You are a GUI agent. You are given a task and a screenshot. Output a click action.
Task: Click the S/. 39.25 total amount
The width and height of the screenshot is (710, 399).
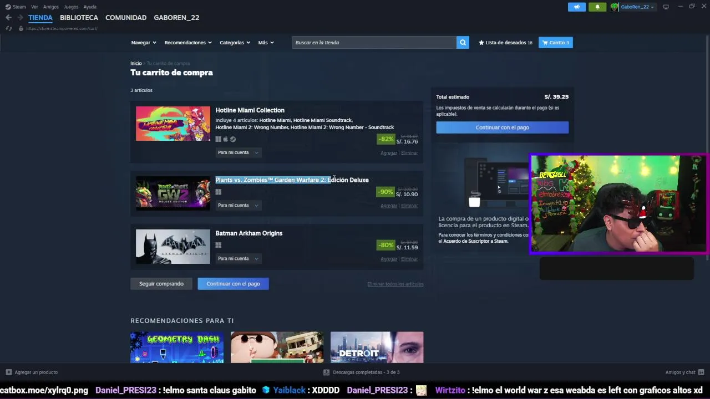pyautogui.click(x=556, y=97)
